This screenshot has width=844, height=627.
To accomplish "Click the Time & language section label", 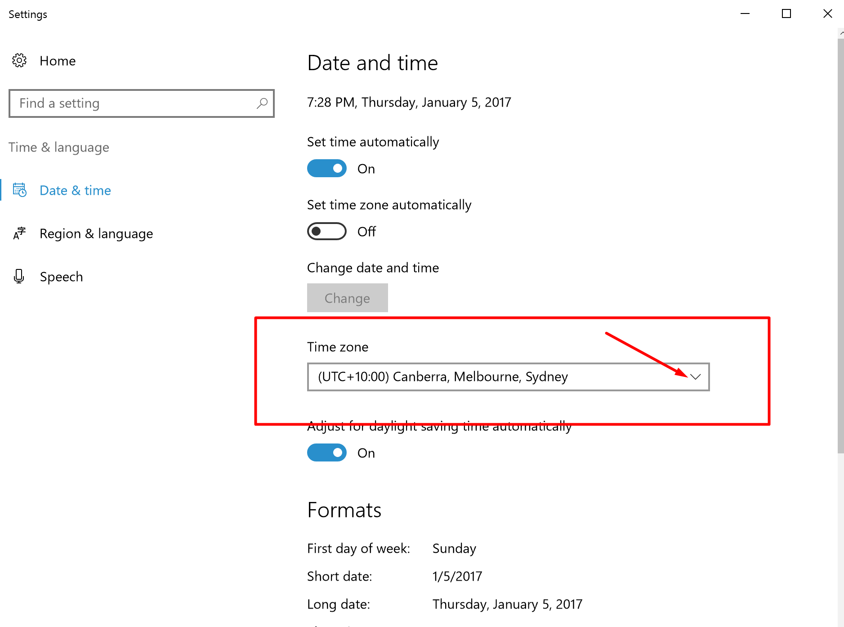I will [58, 147].
